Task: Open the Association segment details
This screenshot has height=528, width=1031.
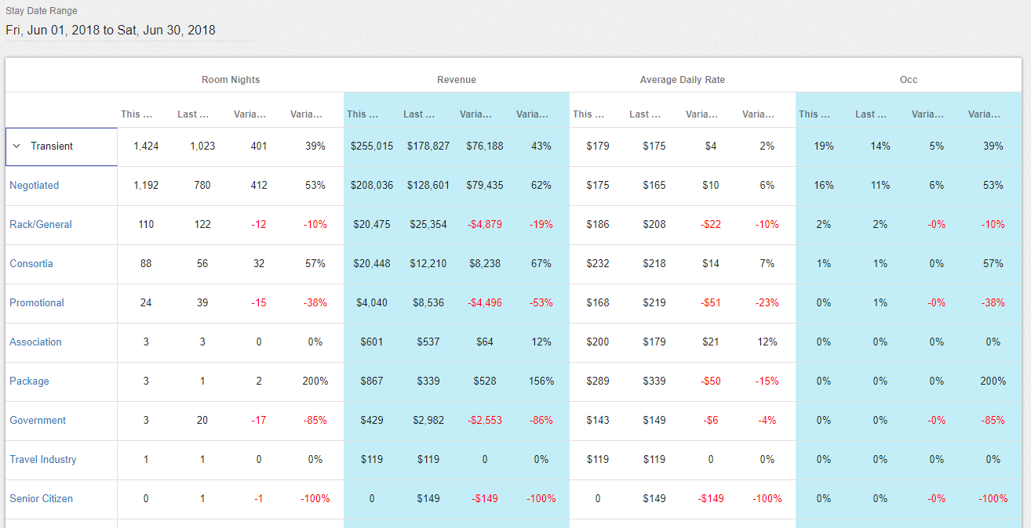Action: [36, 342]
